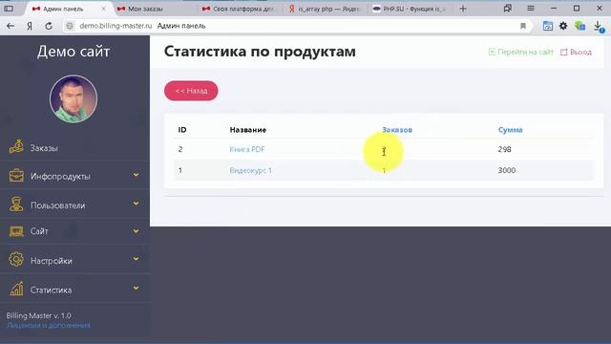Switch to the Своя платформа browser tab
The height and width of the screenshot is (344, 611).
tap(239, 9)
